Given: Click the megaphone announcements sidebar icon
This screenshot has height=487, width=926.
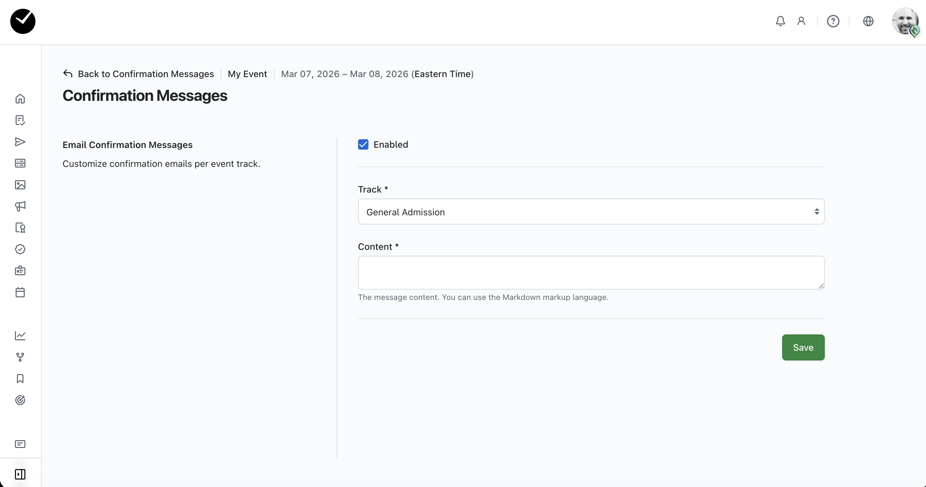Looking at the screenshot, I should click(20, 206).
